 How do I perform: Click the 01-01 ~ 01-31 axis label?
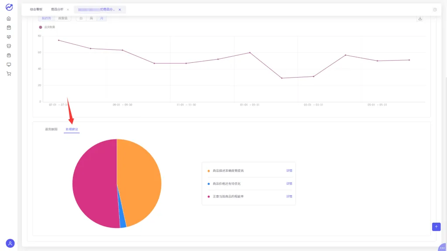250,105
